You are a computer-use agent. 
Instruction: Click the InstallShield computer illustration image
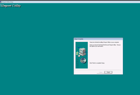[82, 55]
